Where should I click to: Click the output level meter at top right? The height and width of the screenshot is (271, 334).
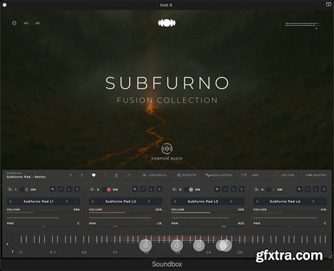coord(303,25)
